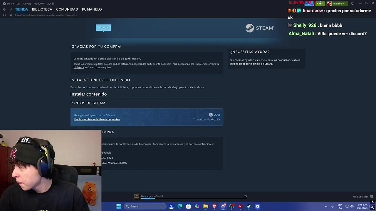
Task: Switch to the TIENDA tab
Action: [x=21, y=9]
